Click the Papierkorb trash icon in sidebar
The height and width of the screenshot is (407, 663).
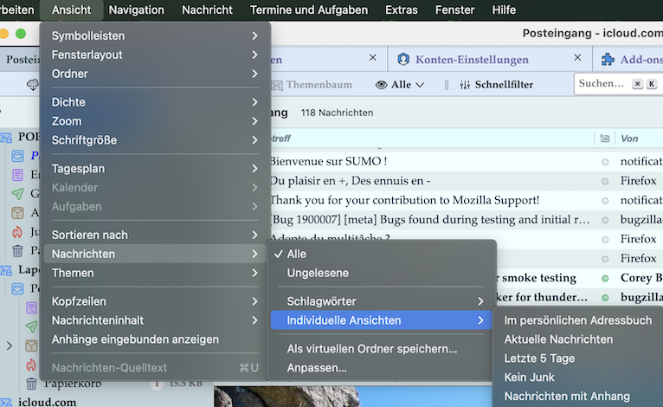pyautogui.click(x=30, y=384)
